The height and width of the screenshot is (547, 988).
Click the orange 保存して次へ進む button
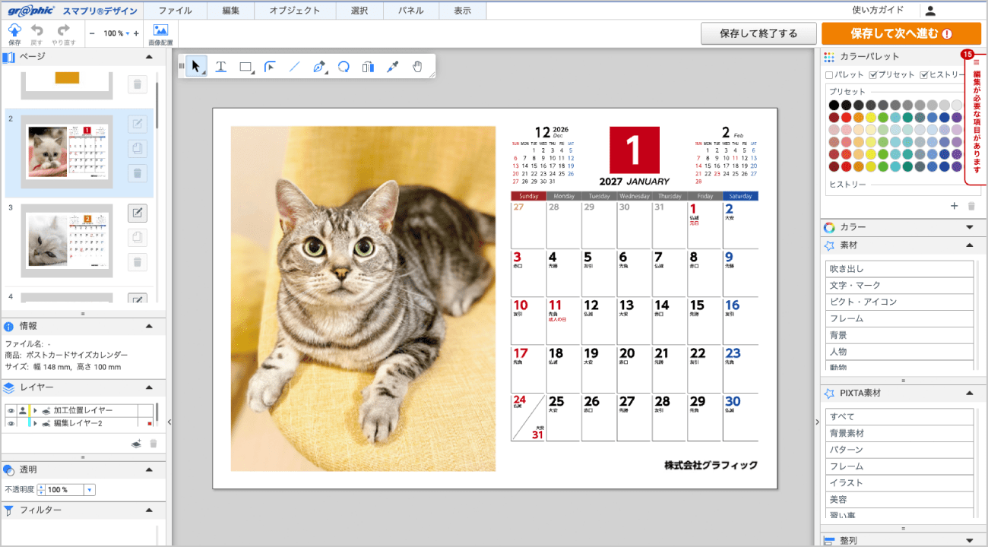(x=901, y=33)
